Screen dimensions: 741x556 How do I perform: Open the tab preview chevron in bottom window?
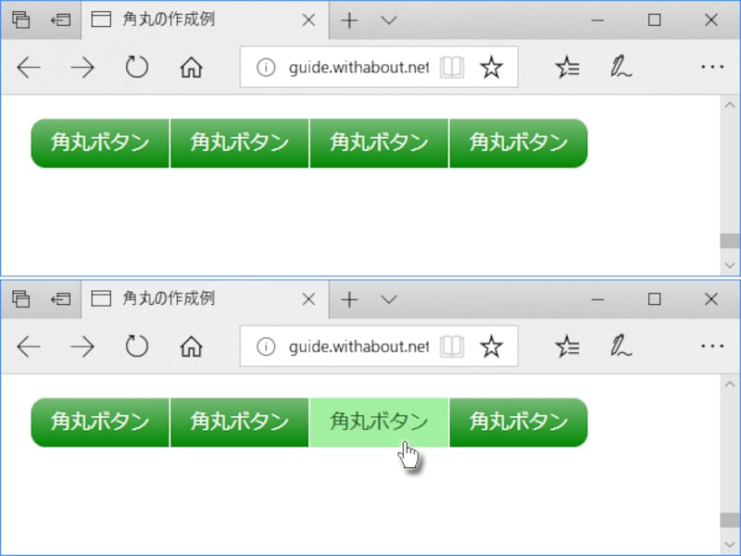[x=387, y=298]
